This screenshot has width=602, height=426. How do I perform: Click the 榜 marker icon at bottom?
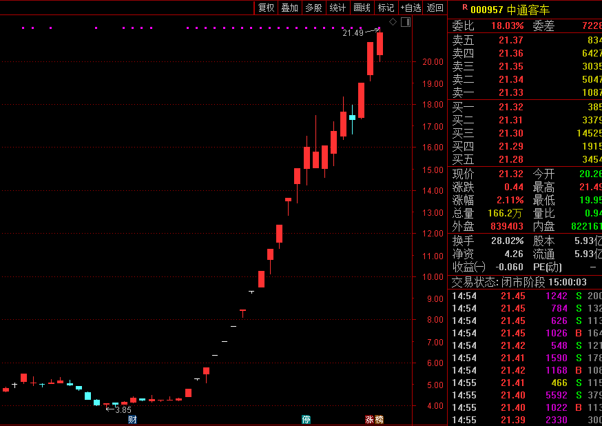tap(379, 420)
